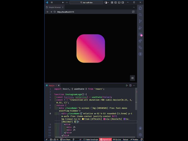The image size is (188, 141).
Task: Open the Accounts icon in activity bar
Action: 140,128
